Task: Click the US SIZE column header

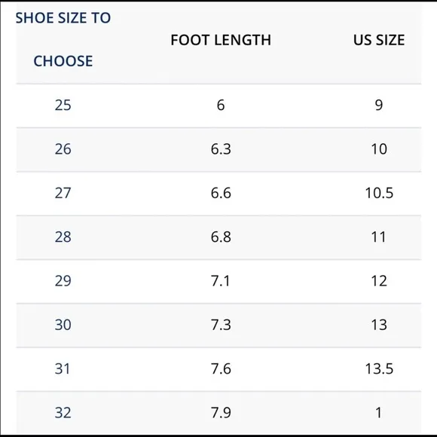Action: tap(379, 40)
